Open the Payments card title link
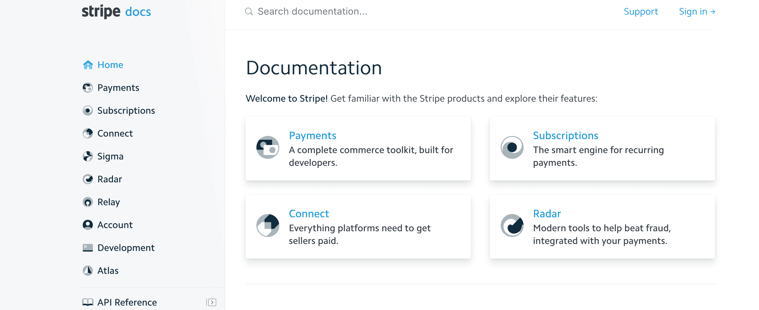759x310 pixels. pos(312,136)
